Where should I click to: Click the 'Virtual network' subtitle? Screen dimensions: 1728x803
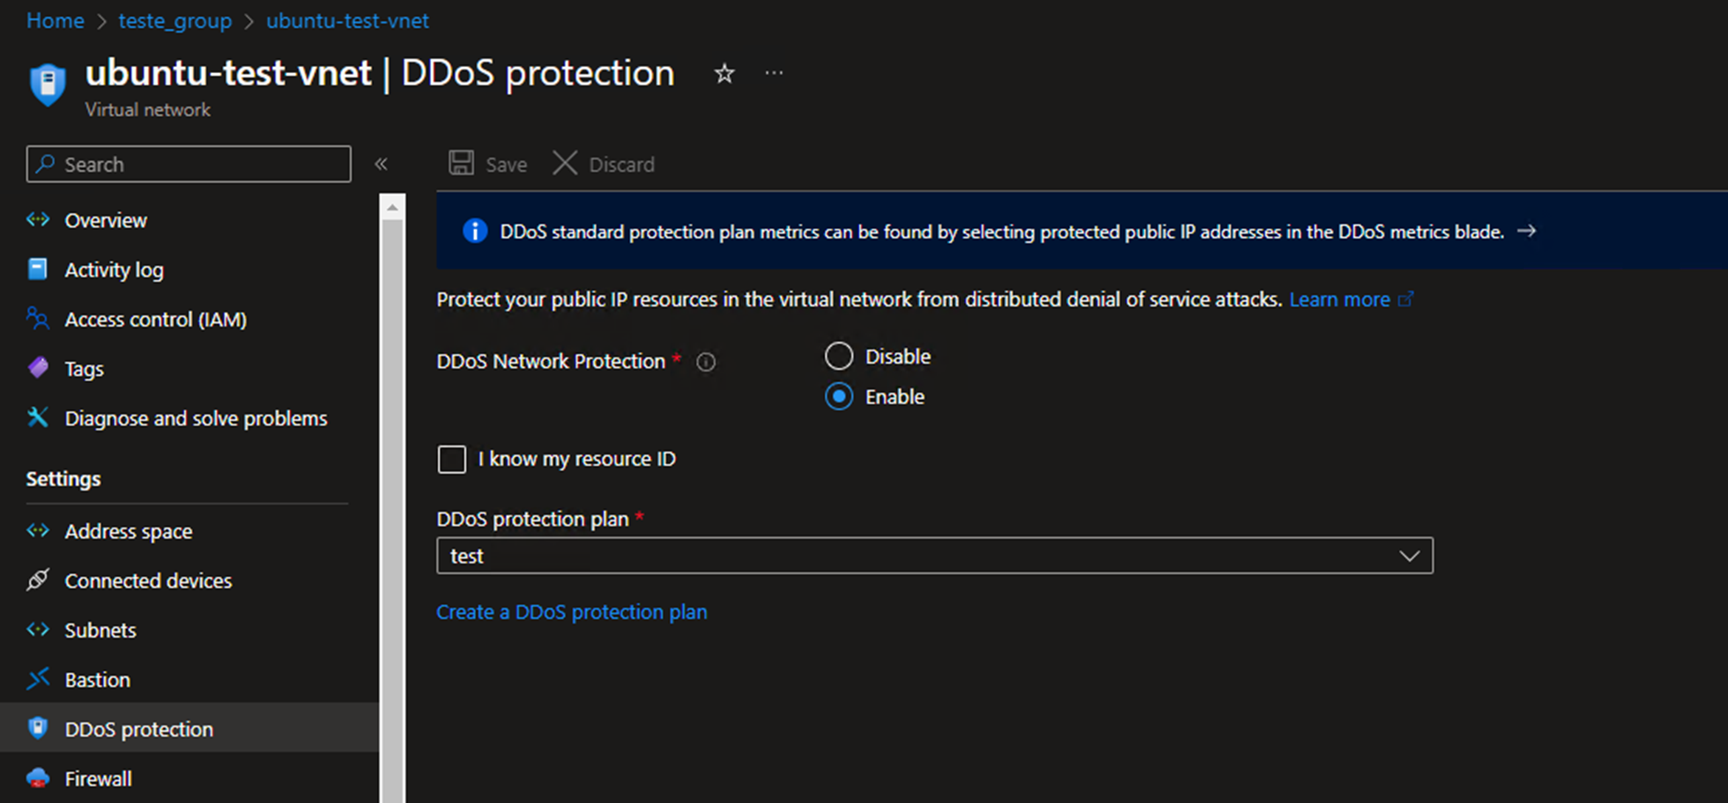click(147, 110)
